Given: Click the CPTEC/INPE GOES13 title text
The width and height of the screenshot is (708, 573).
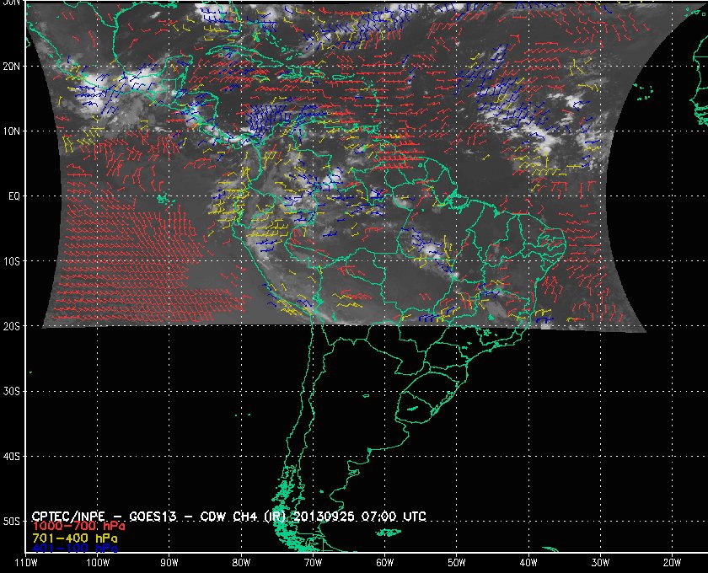Looking at the screenshot, I should click(x=143, y=515).
